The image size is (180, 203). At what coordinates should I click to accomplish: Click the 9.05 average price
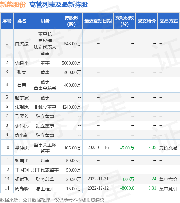152,148
